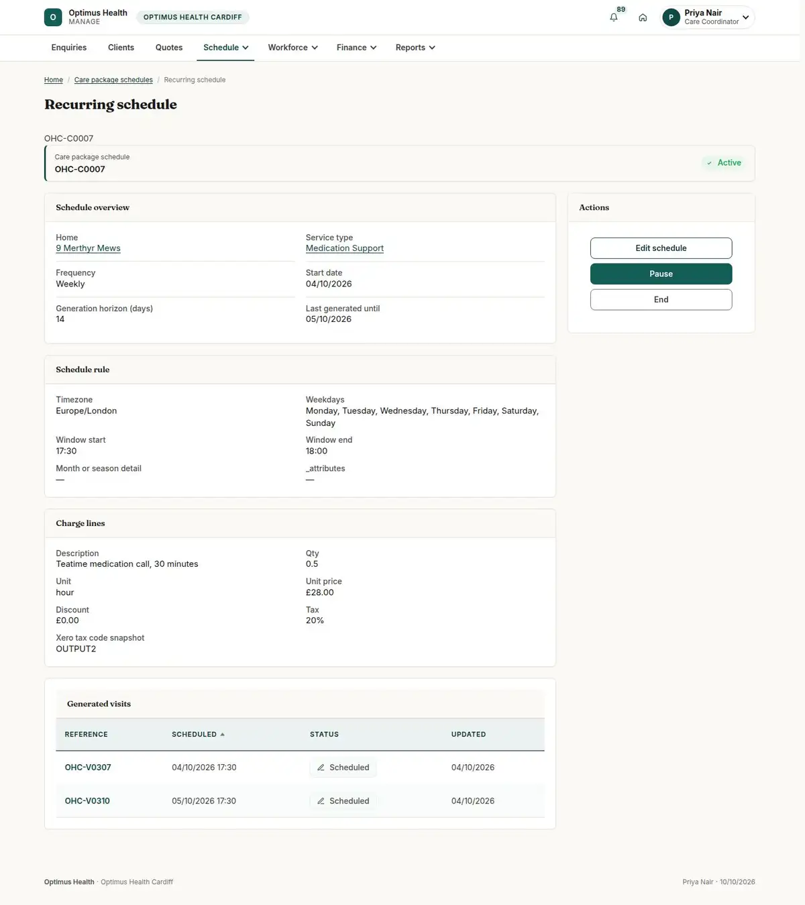The image size is (805, 905).
Task: Click the Optimus Health logo icon
Action: coord(53,17)
